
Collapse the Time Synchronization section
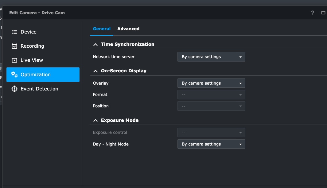pos(95,44)
